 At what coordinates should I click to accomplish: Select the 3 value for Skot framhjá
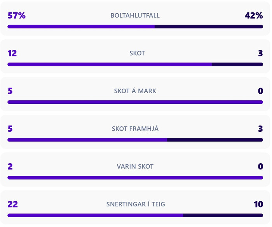pos(260,129)
